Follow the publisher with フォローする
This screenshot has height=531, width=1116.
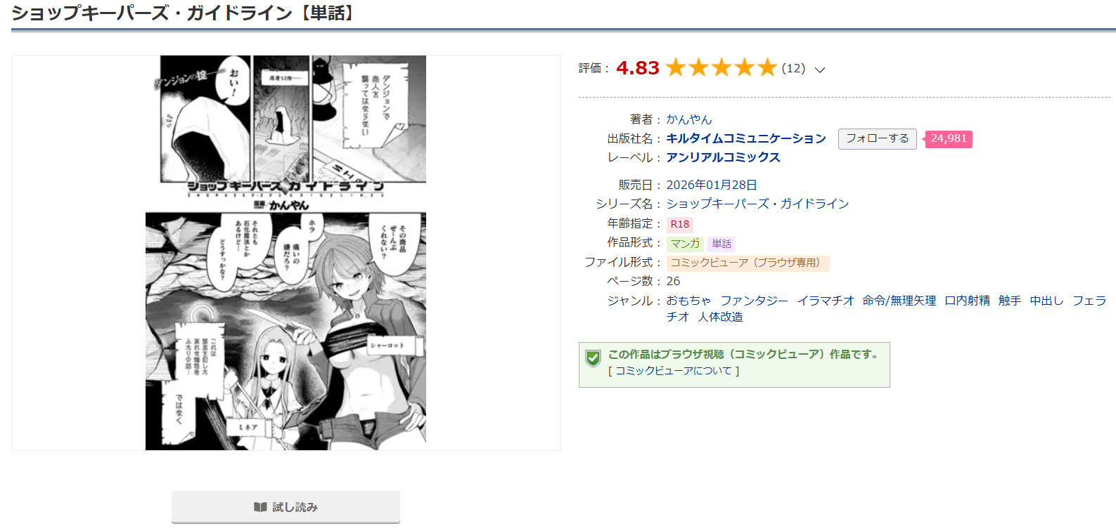[877, 139]
